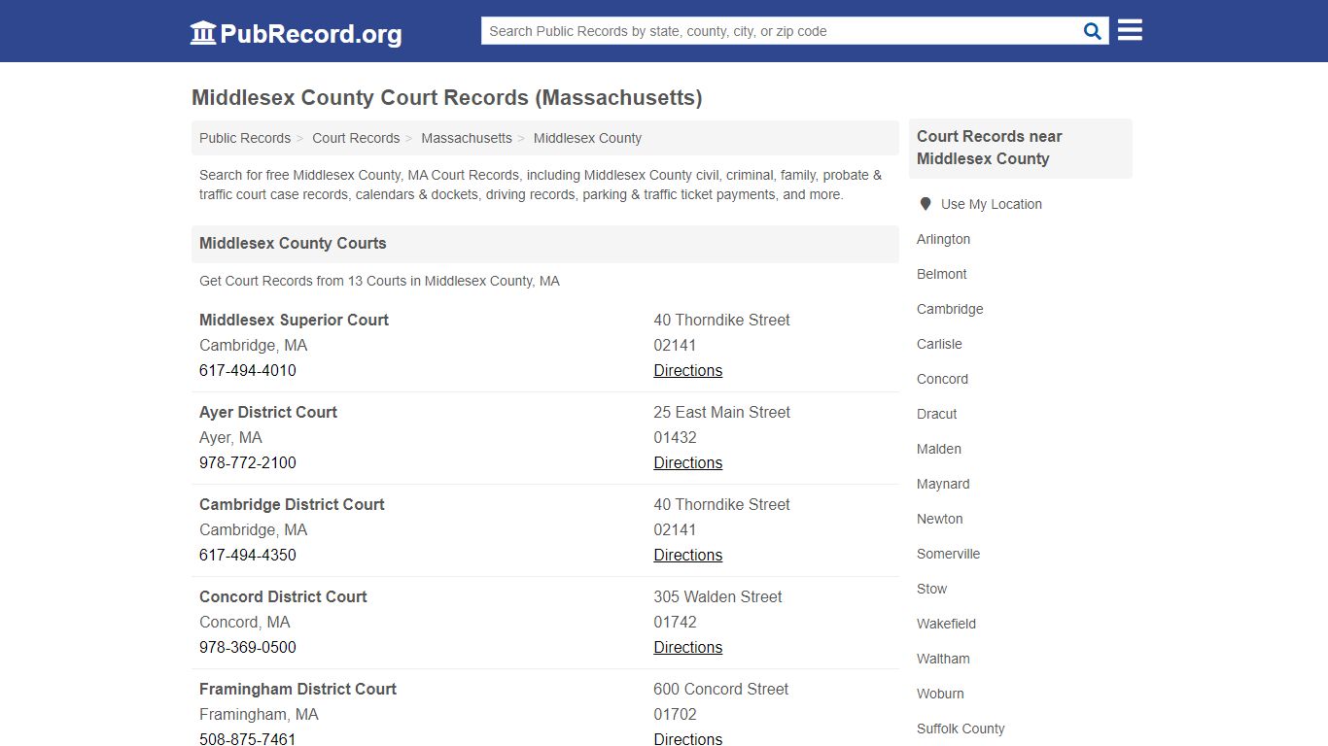Image resolution: width=1328 pixels, height=746 pixels.
Task: Open Dracut court records link
Action: [x=937, y=414]
